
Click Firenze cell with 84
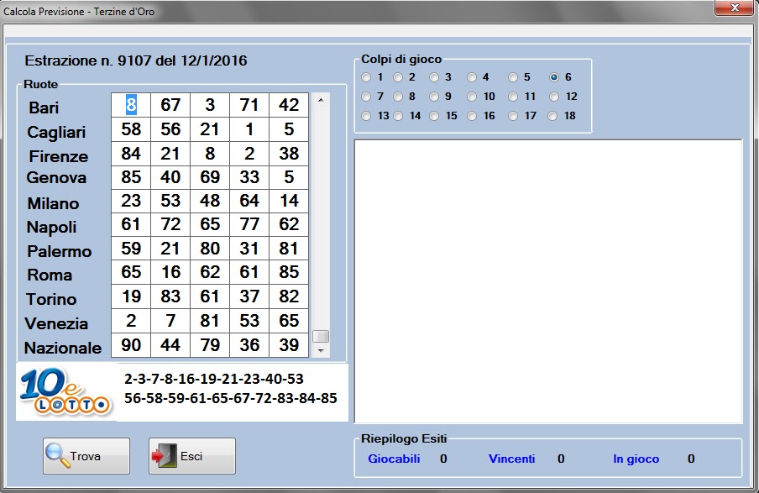click(x=131, y=154)
